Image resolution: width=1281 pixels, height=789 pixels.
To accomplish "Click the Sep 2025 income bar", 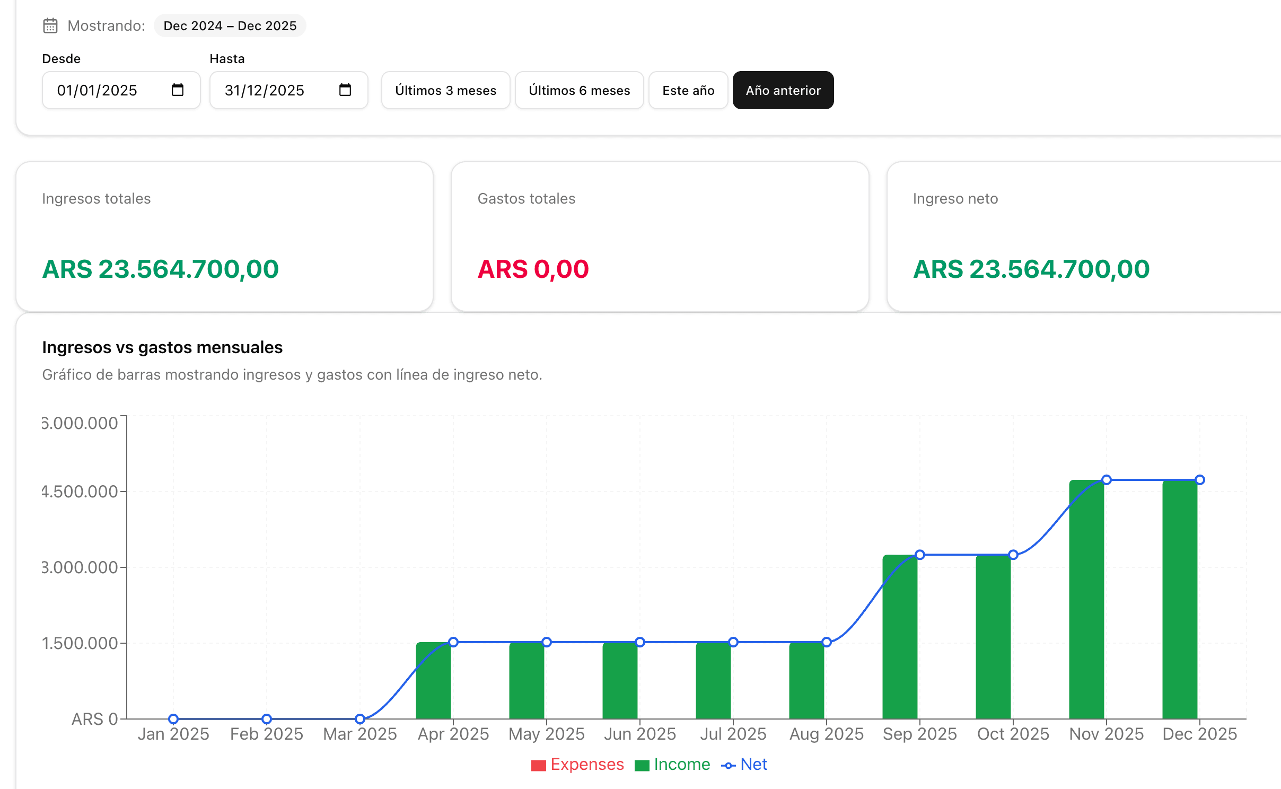I will click(x=900, y=637).
